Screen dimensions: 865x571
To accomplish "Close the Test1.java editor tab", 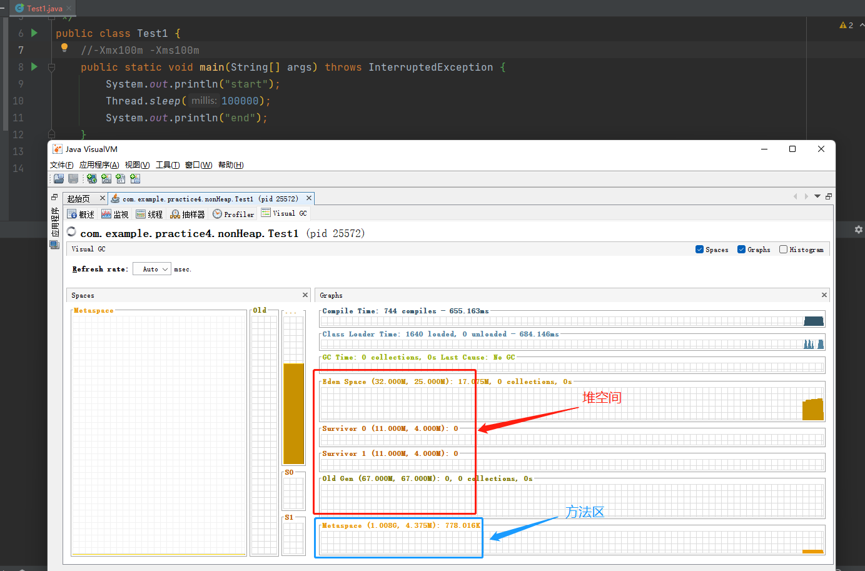I will pyautogui.click(x=69, y=8).
